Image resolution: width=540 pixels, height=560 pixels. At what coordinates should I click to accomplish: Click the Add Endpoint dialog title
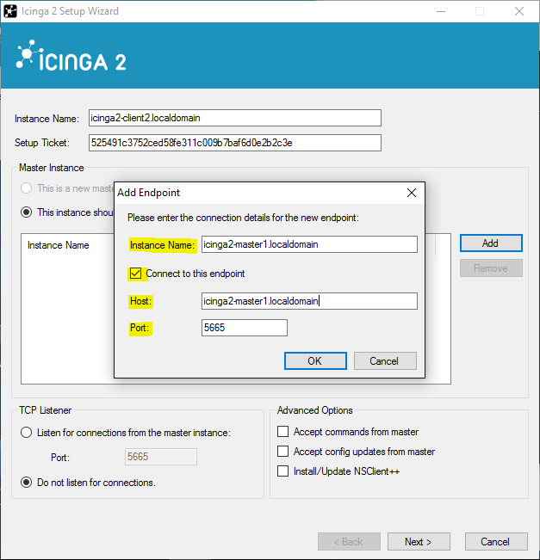[149, 193]
